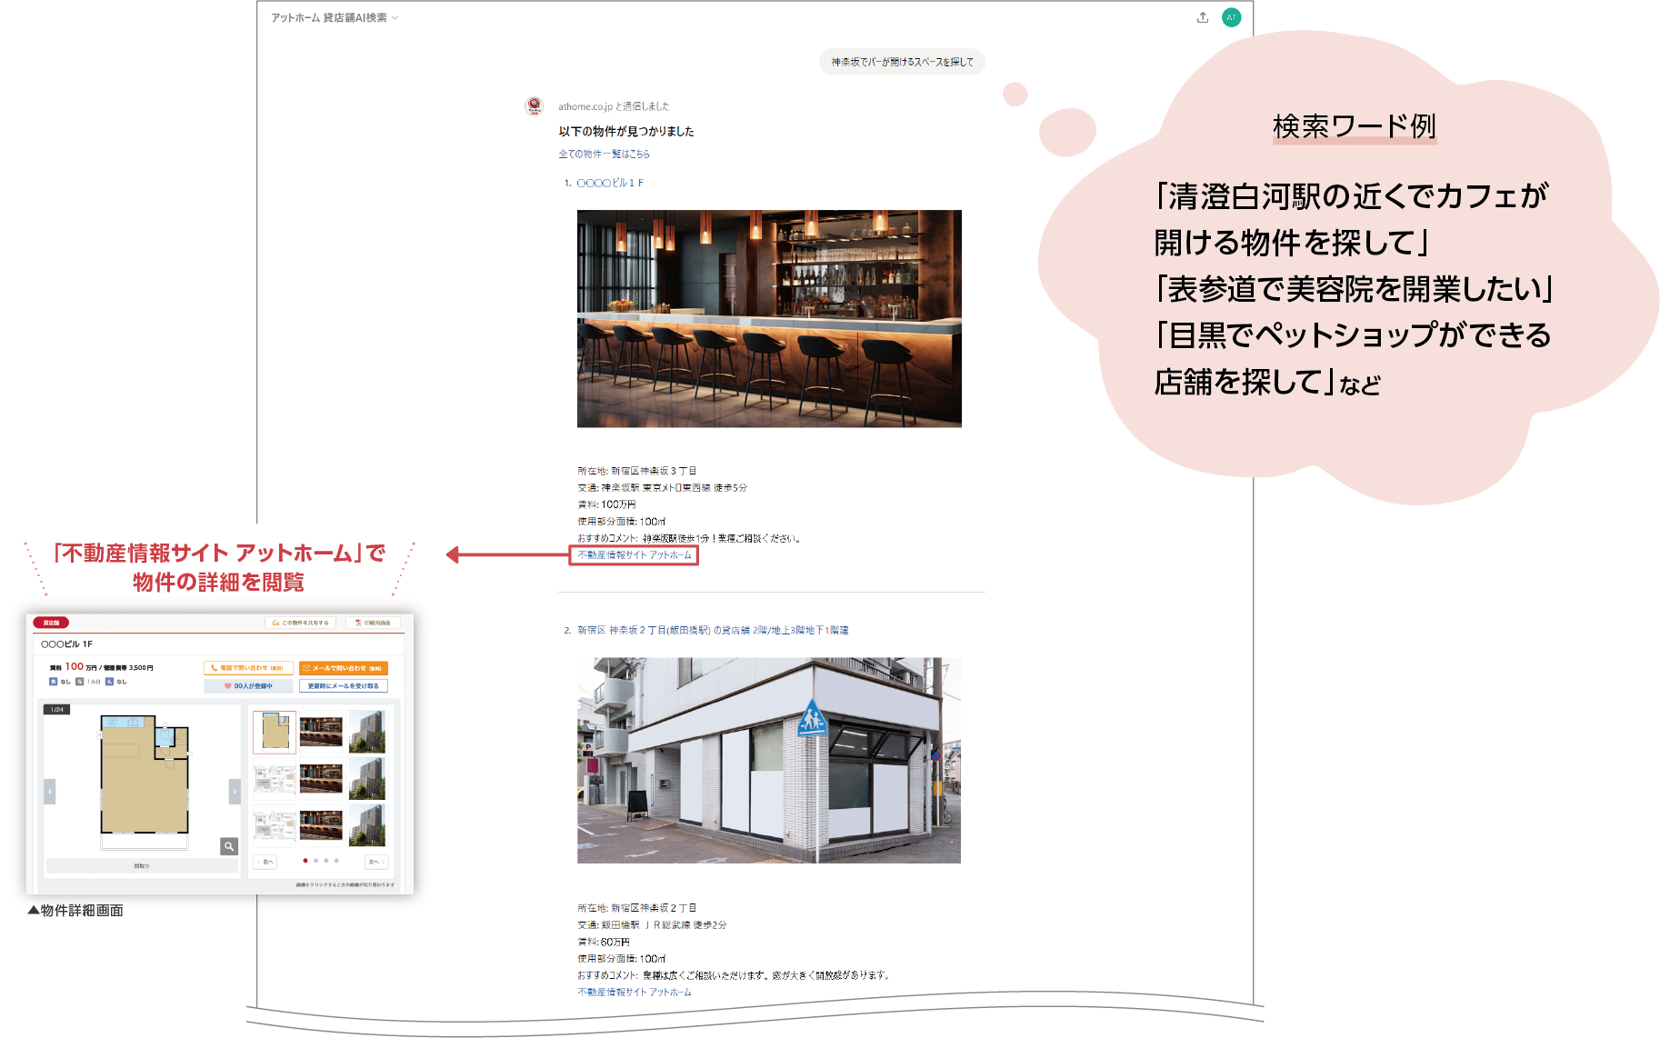The width and height of the screenshot is (1660, 1038).
Task: Click the phone icon on 電話で問い合わせ button
Action: [x=214, y=668]
